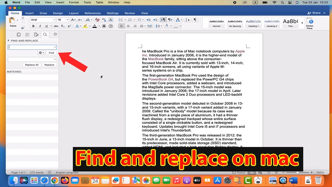Click the text highlight color button
The height and width of the screenshot is (187, 332).
[85, 26]
